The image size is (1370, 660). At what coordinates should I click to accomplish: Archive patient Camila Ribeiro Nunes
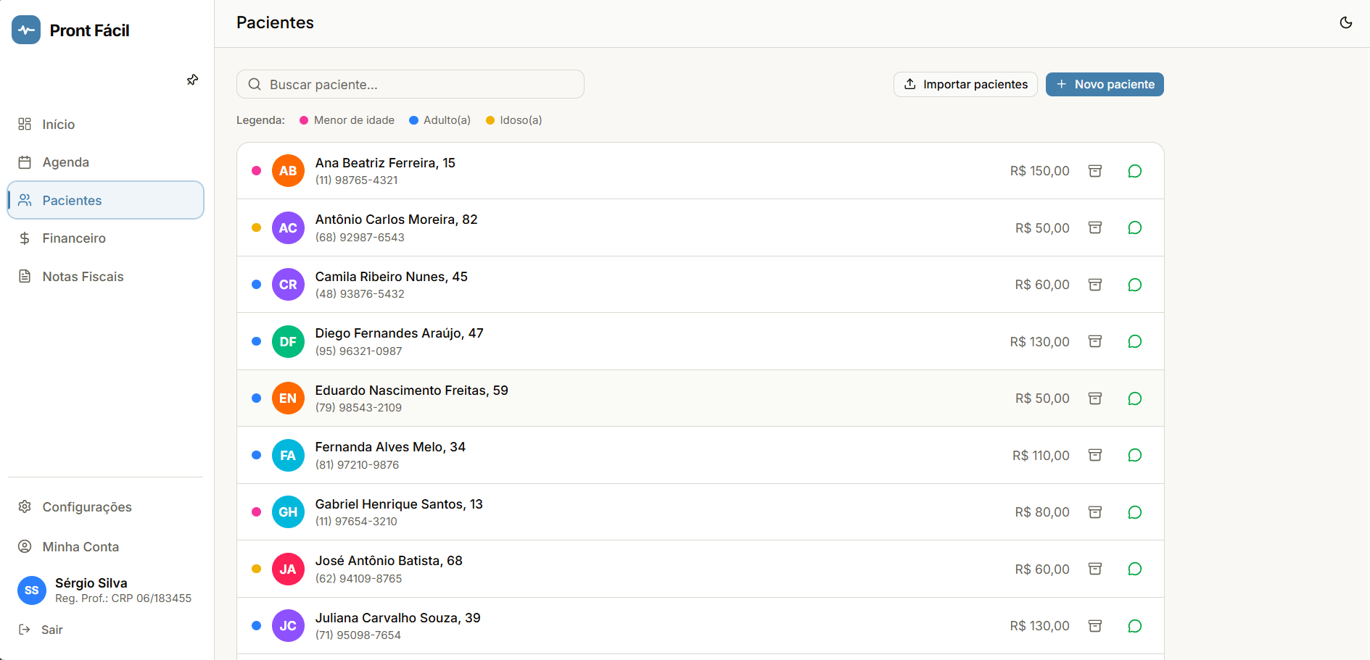pyautogui.click(x=1095, y=285)
